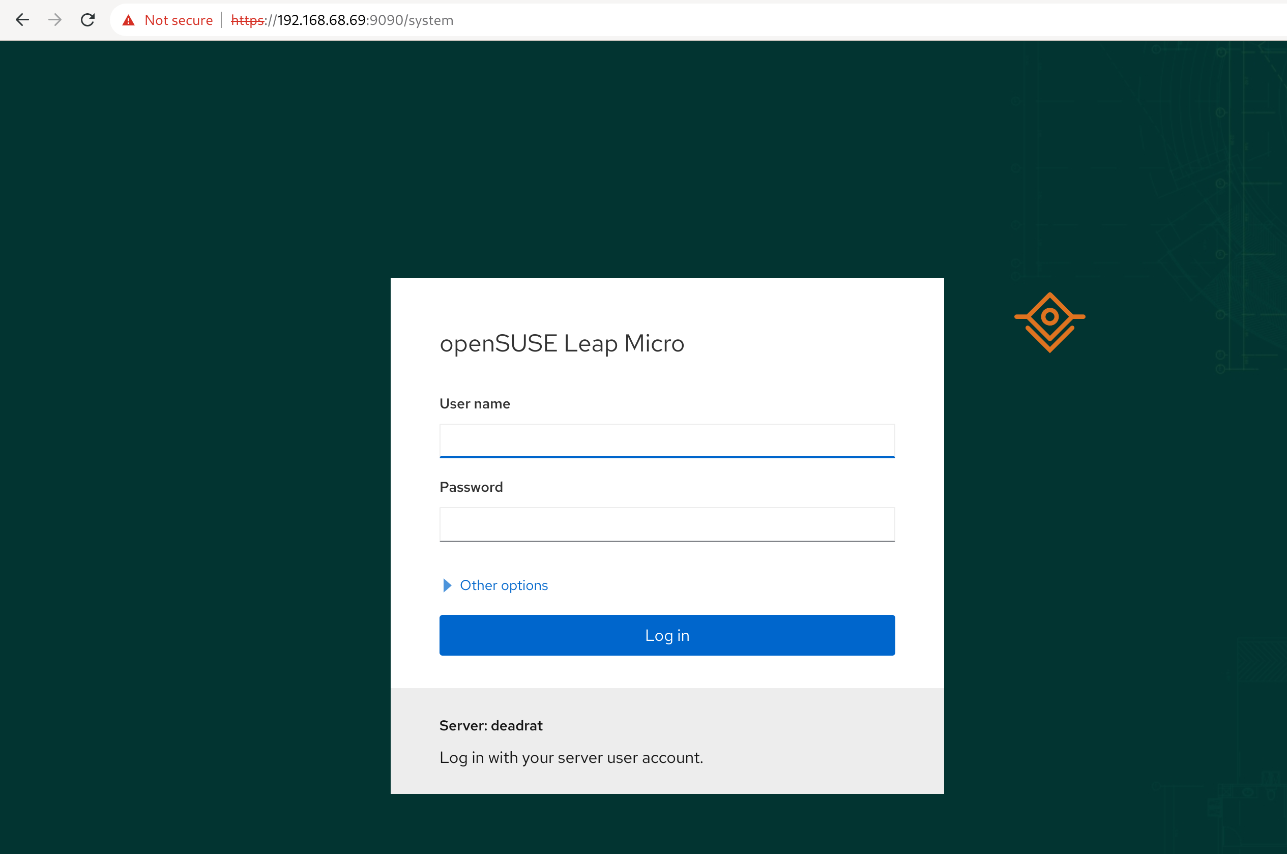The image size is (1287, 854).
Task: Click the "Server: deadrat" text
Action: (491, 725)
